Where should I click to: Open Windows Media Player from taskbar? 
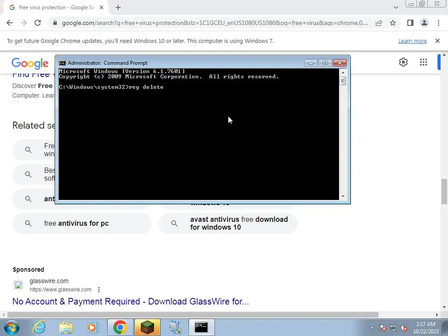pos(93,327)
